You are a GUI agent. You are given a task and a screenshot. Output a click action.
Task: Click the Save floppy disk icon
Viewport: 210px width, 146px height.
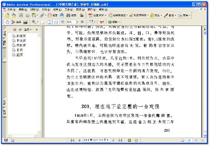[21, 15]
